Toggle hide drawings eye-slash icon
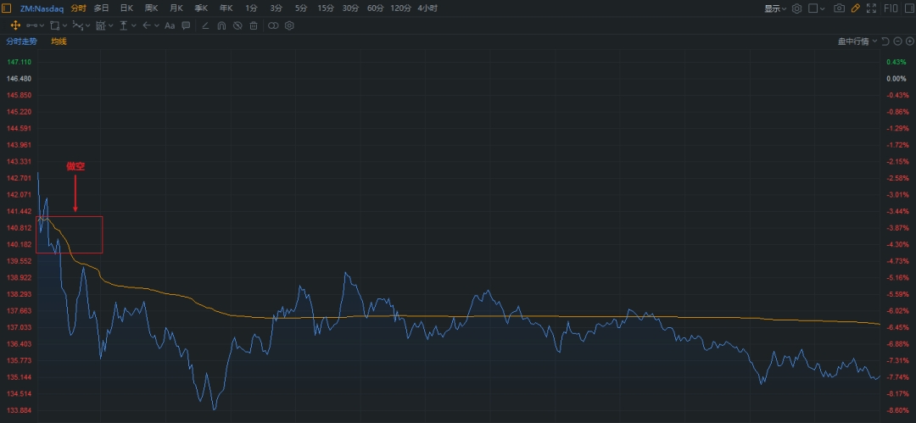 (x=237, y=25)
